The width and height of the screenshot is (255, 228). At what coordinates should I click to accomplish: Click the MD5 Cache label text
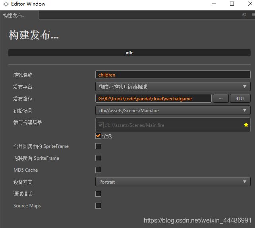click(25, 170)
